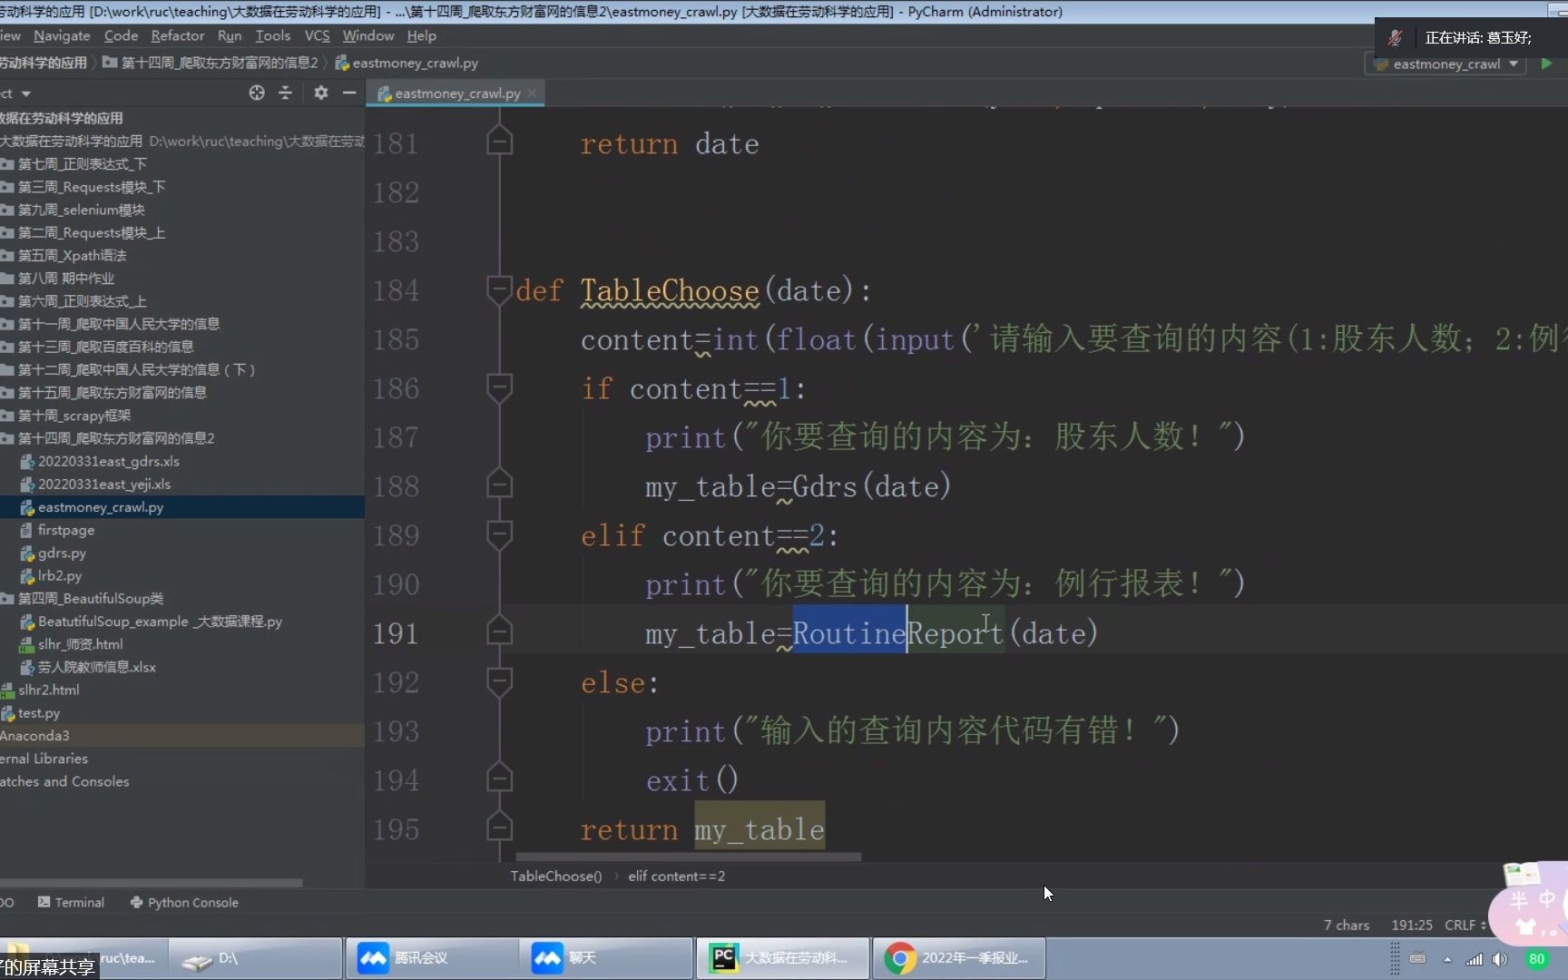The width and height of the screenshot is (1568, 980).
Task: Open the Terminal tool window
Action: coord(71,902)
